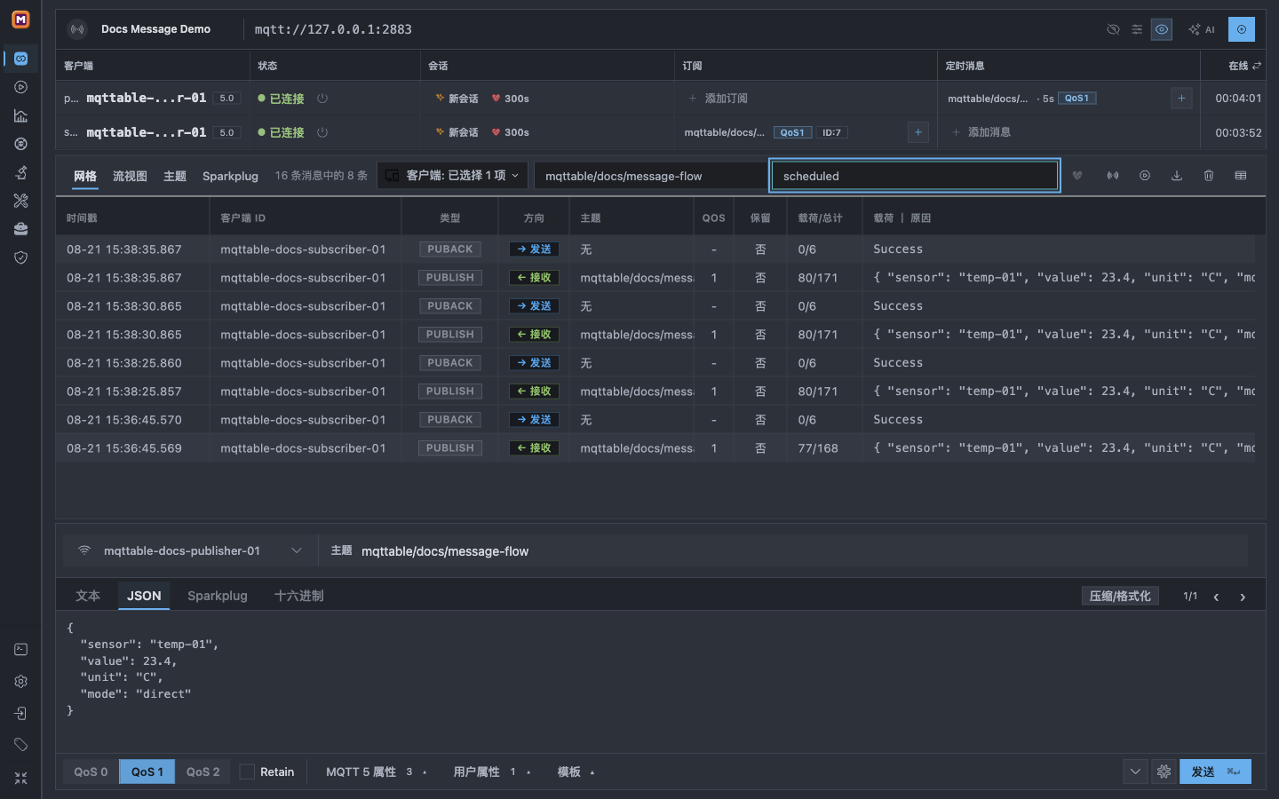The width and height of the screenshot is (1279, 799).
Task: Open the AI assistant button
Action: coord(1202,29)
